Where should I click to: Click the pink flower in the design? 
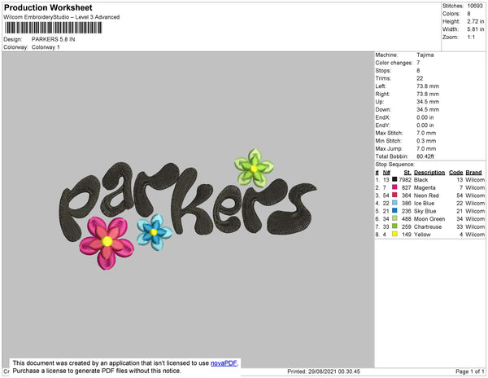(x=107, y=243)
